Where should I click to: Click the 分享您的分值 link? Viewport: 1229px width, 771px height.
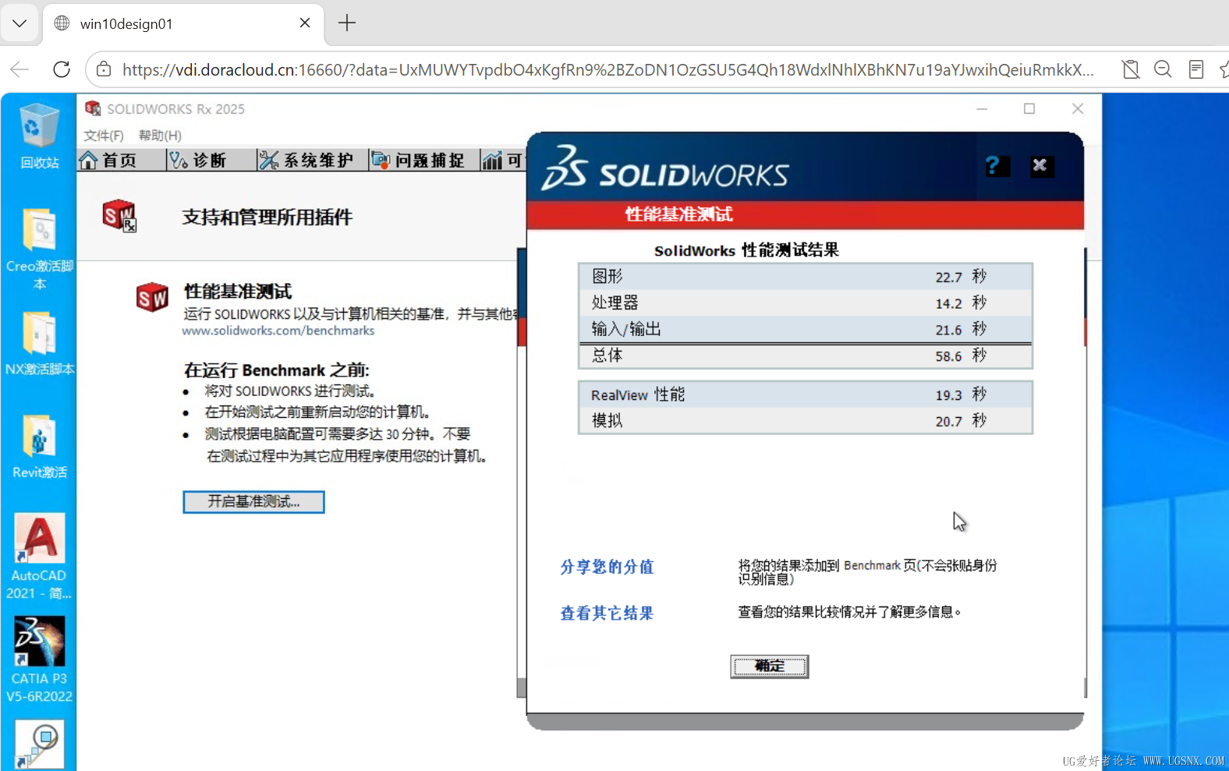click(607, 567)
